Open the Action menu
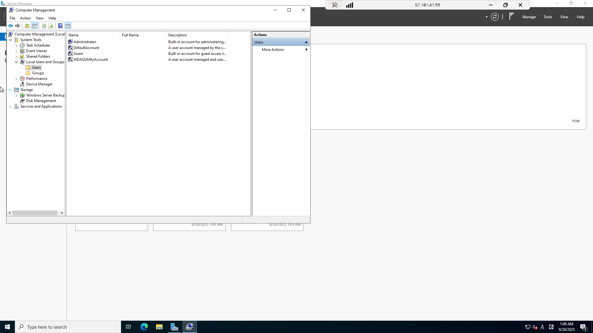The image size is (593, 333). 25,18
